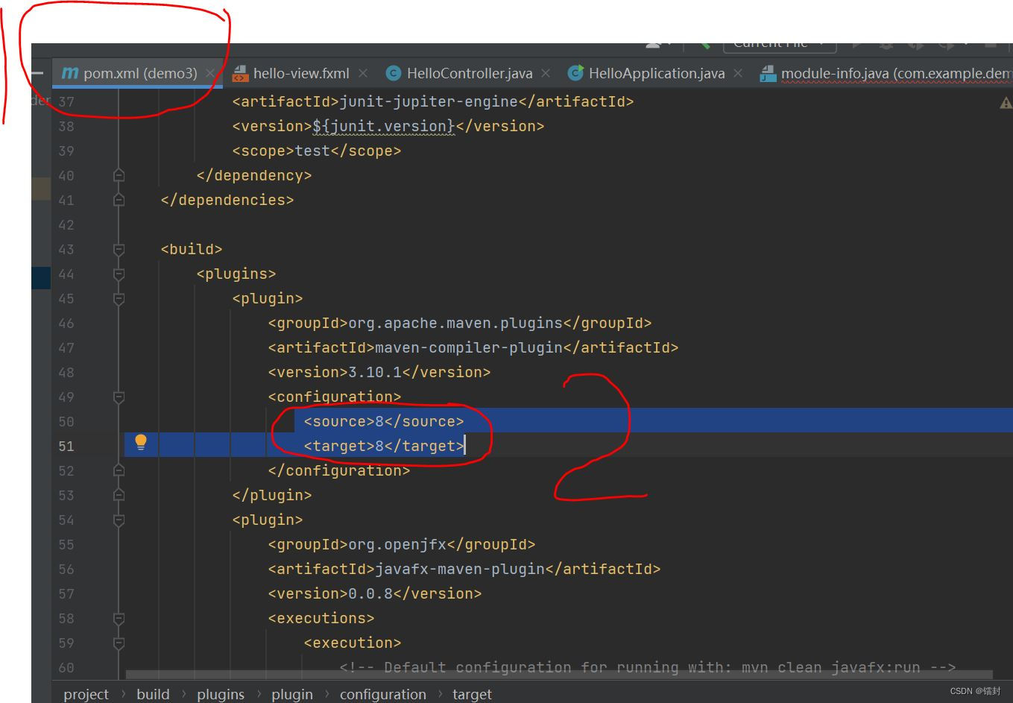Click line number 51 in the gutter
The height and width of the screenshot is (703, 1013).
point(66,446)
